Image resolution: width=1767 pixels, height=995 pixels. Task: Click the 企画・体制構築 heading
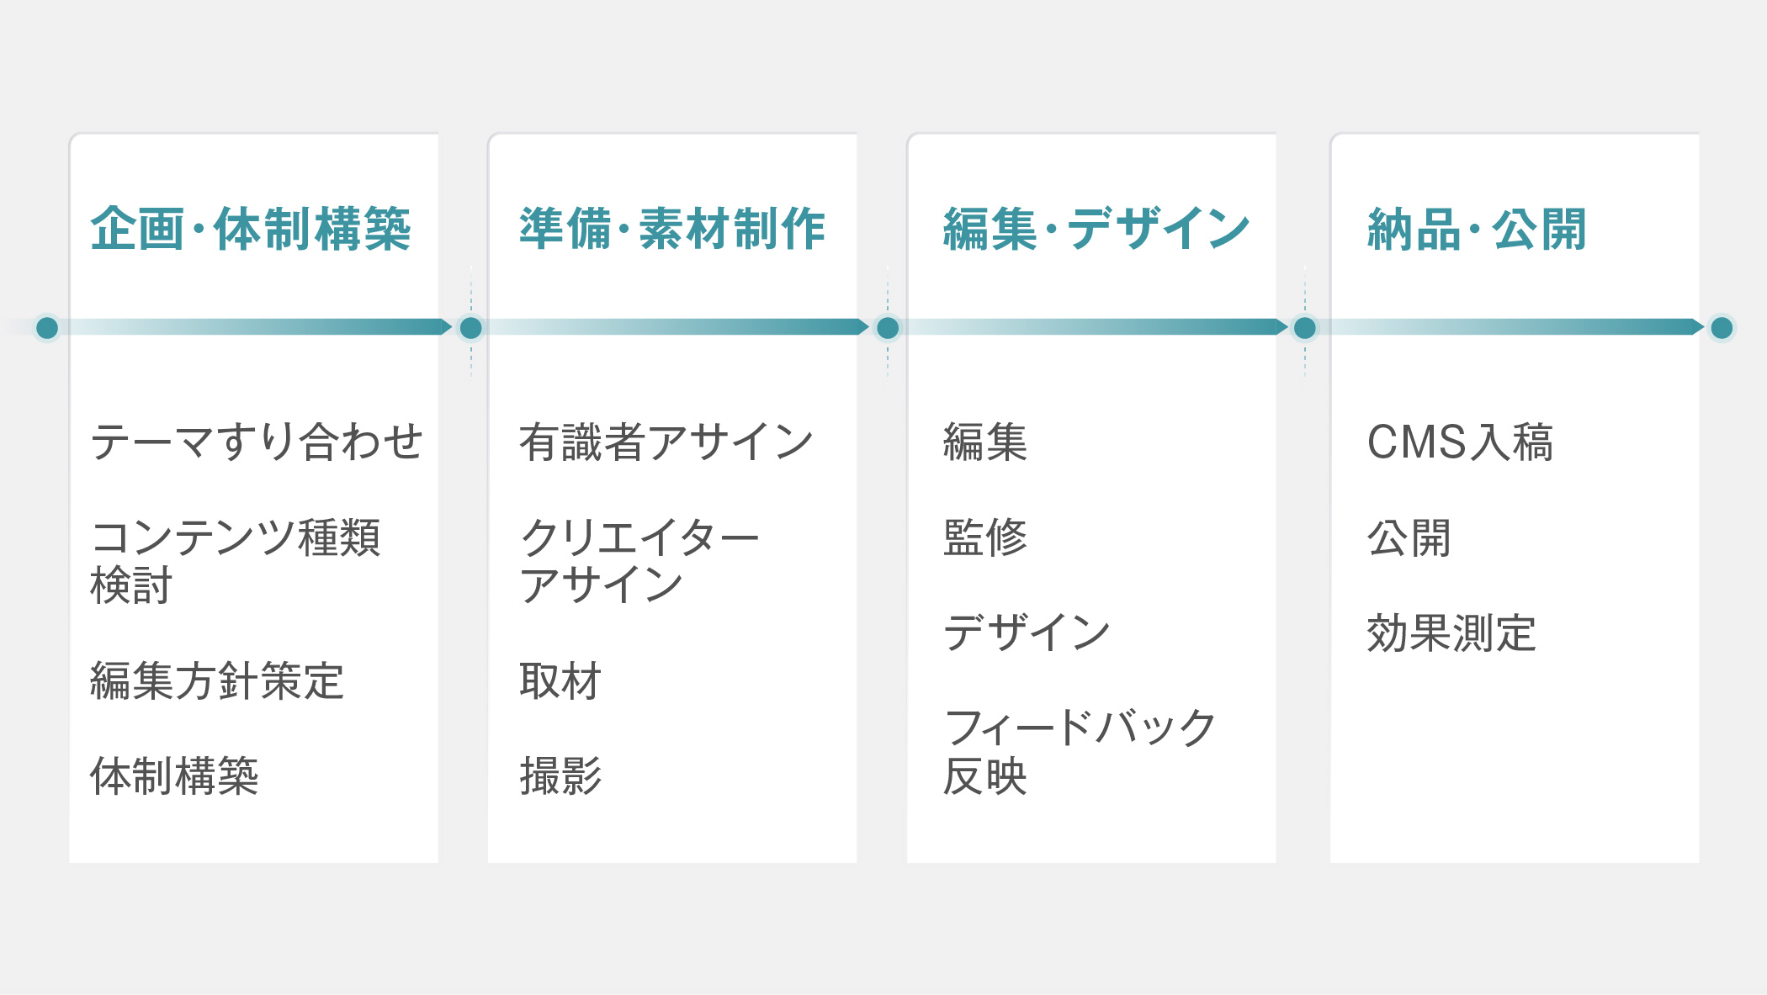[251, 230]
